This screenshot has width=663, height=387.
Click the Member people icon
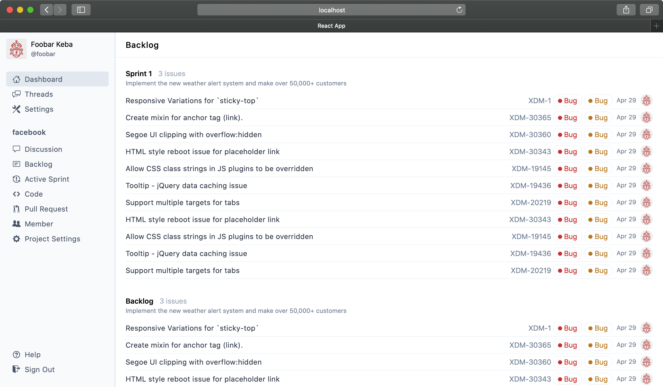(x=16, y=224)
